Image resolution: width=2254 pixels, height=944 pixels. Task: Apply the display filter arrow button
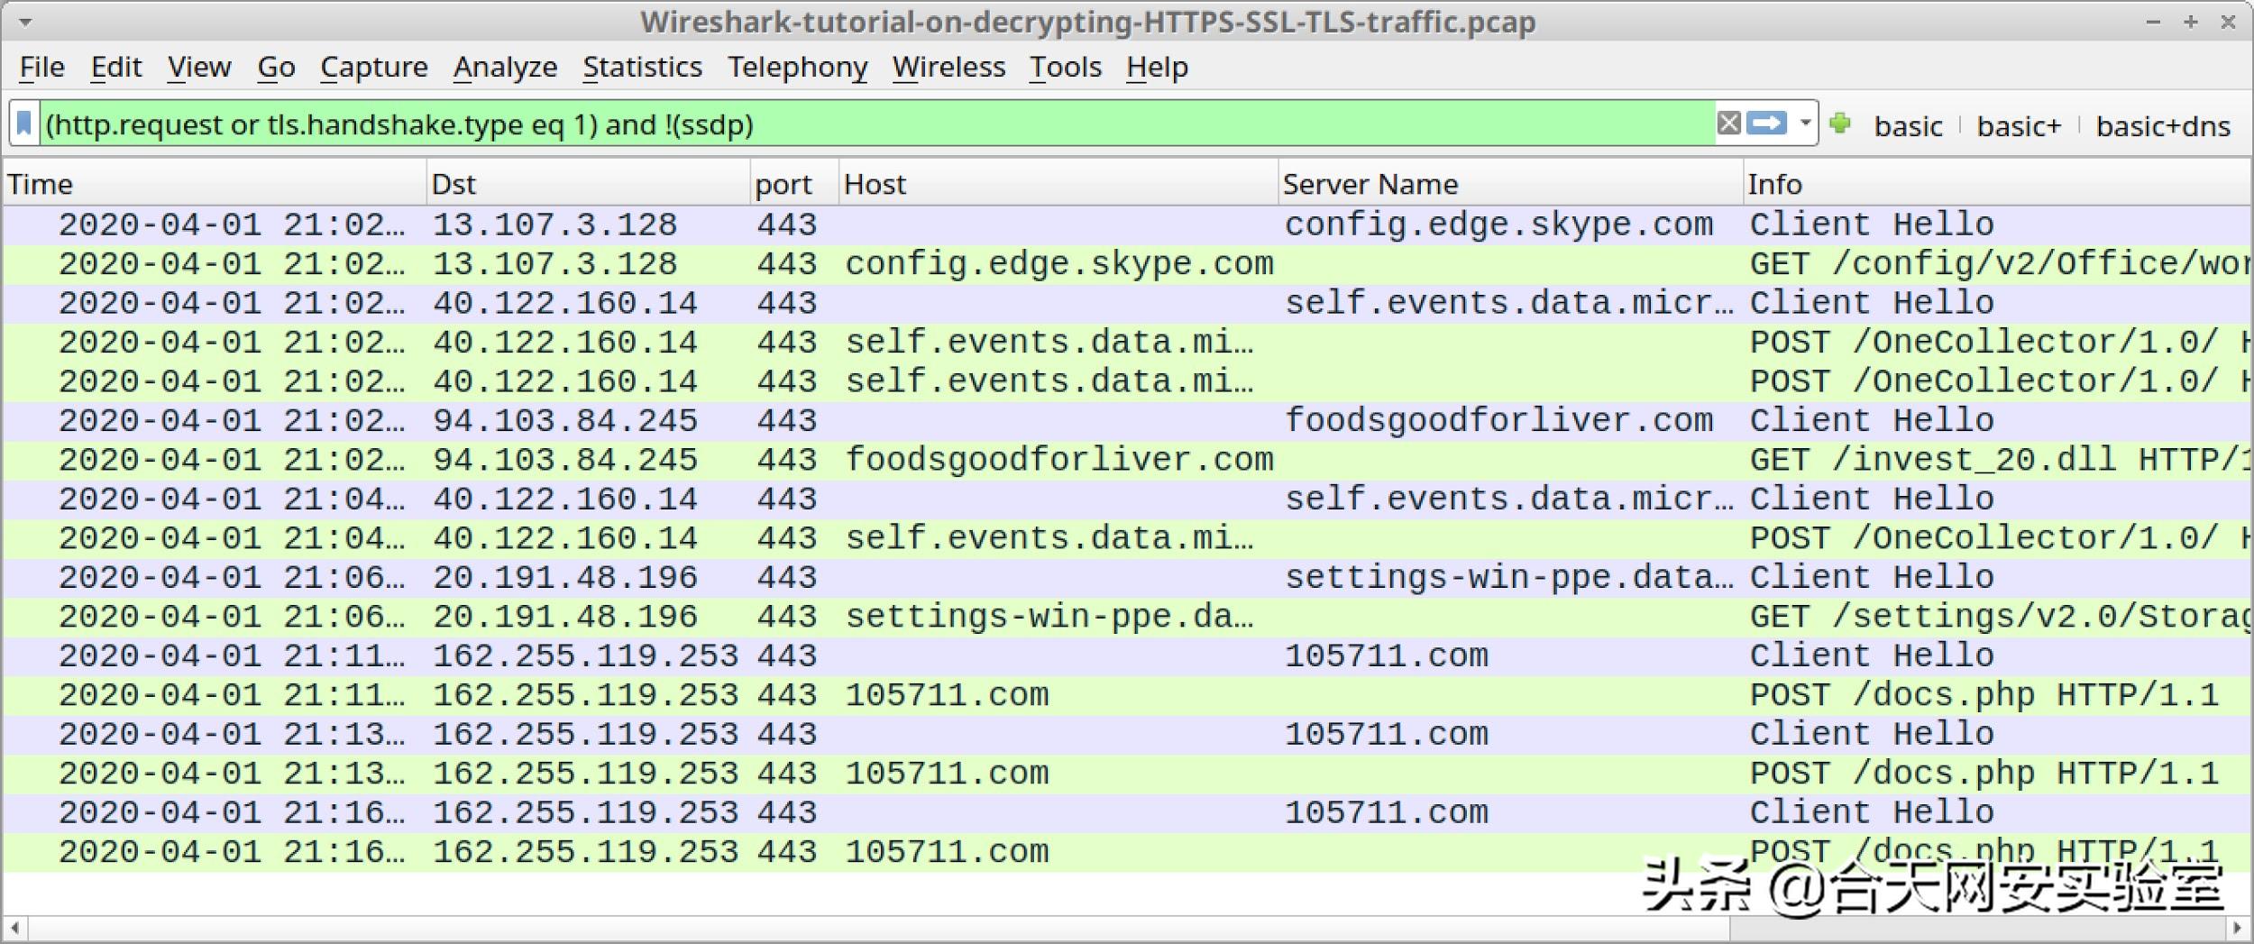click(x=1765, y=124)
